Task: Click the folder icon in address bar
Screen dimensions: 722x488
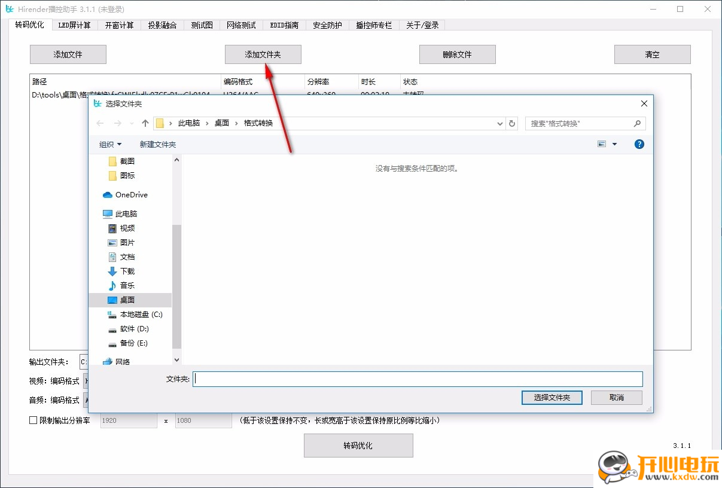Action: pos(160,123)
